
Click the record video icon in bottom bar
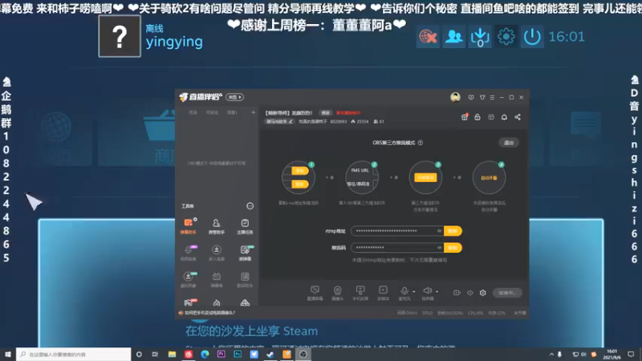point(457,293)
